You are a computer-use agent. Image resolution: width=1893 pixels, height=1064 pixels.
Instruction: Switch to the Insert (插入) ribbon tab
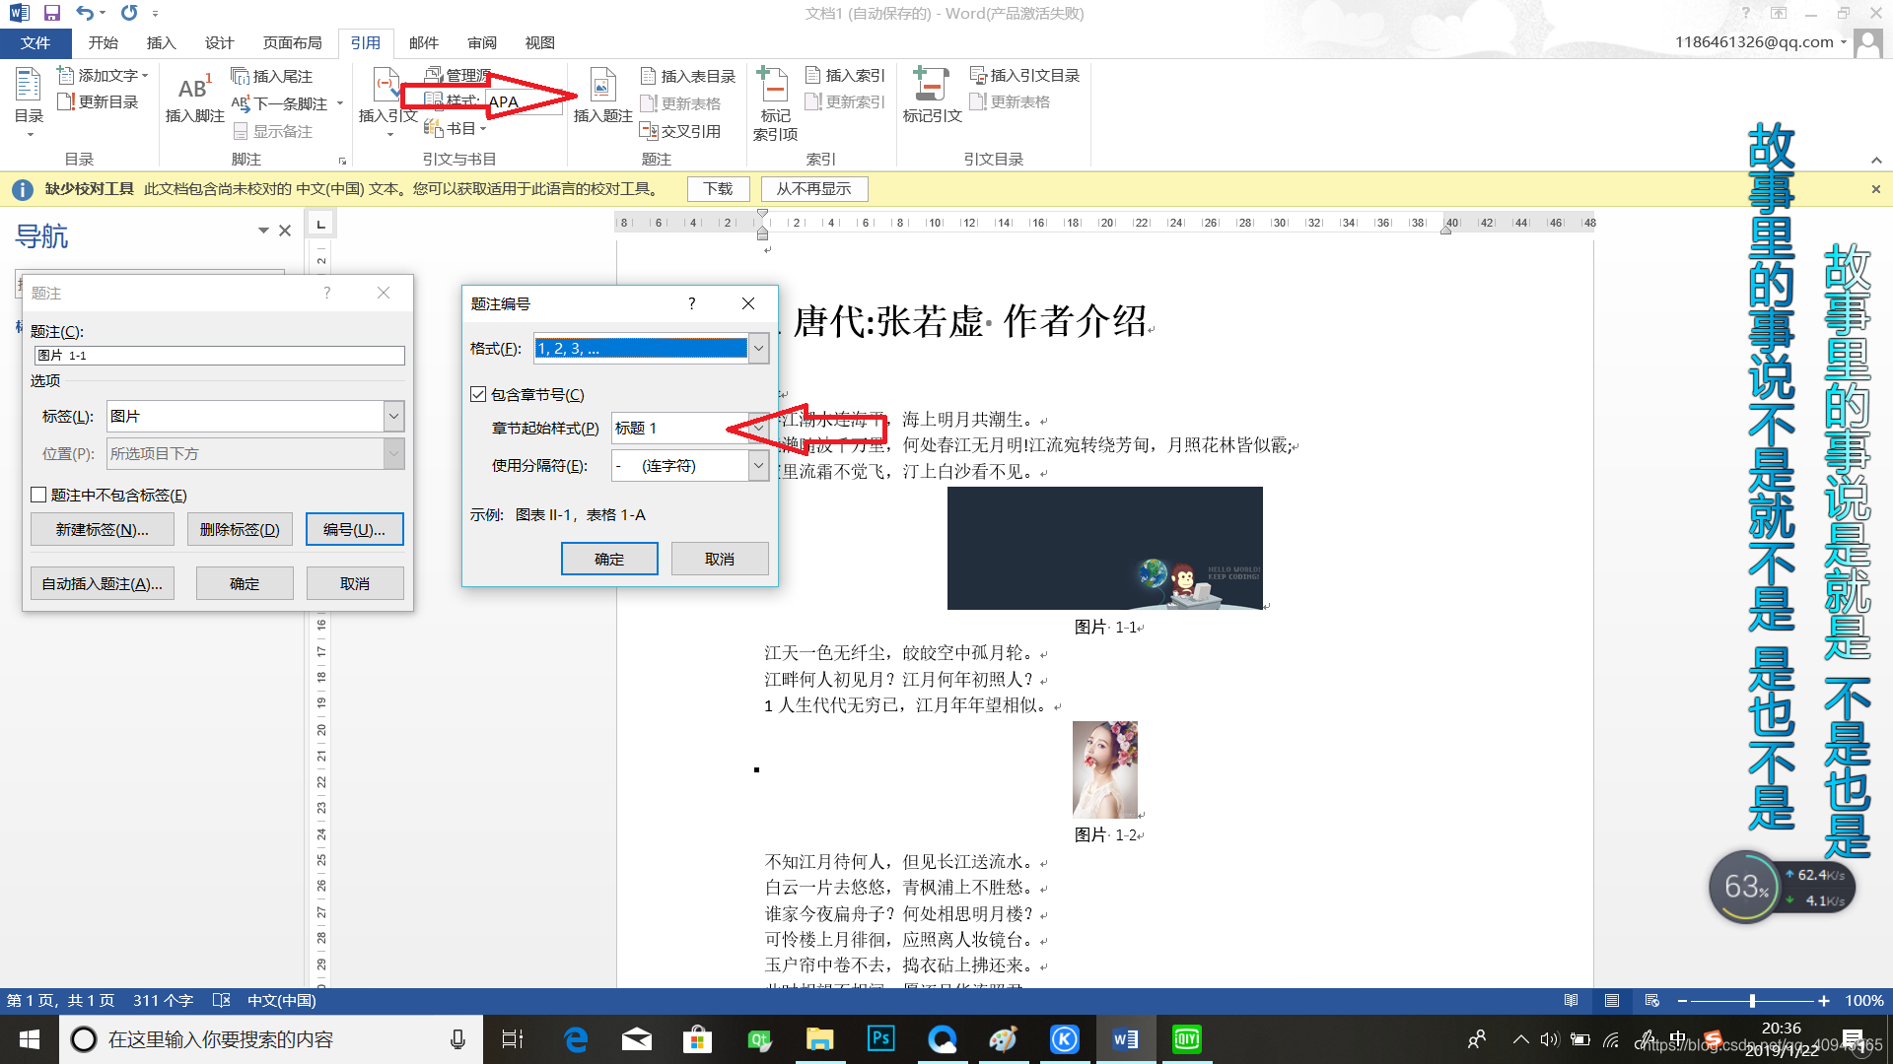pyautogui.click(x=160, y=42)
